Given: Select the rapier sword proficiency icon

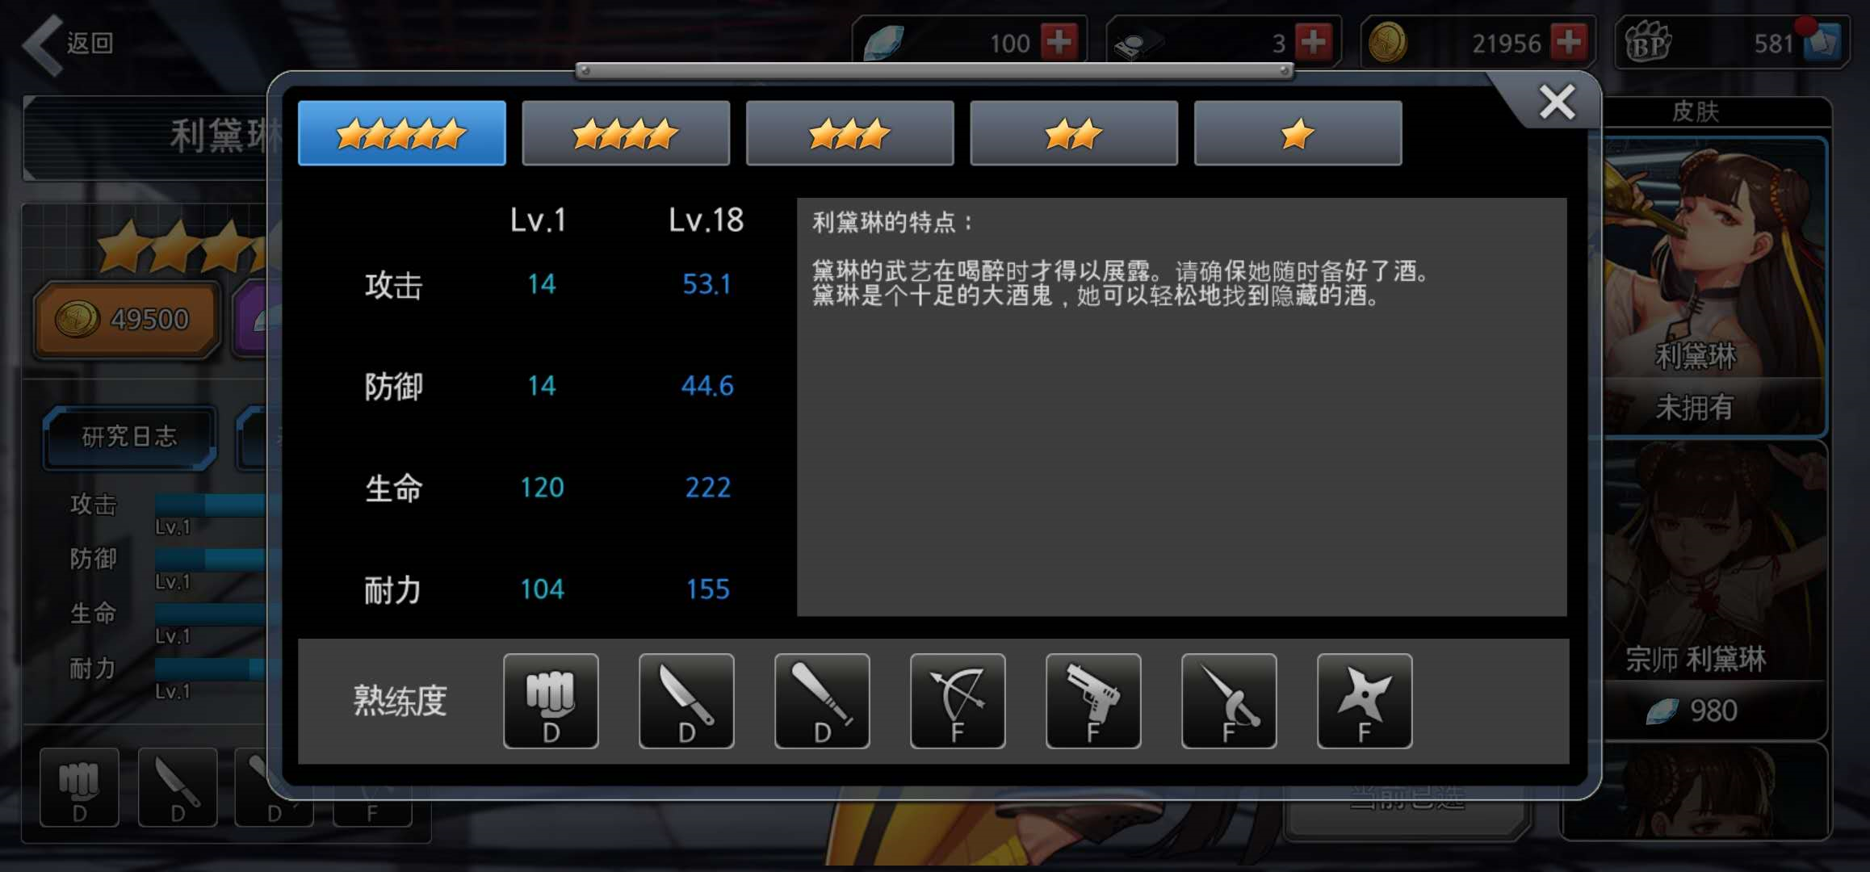Looking at the screenshot, I should tap(1229, 701).
